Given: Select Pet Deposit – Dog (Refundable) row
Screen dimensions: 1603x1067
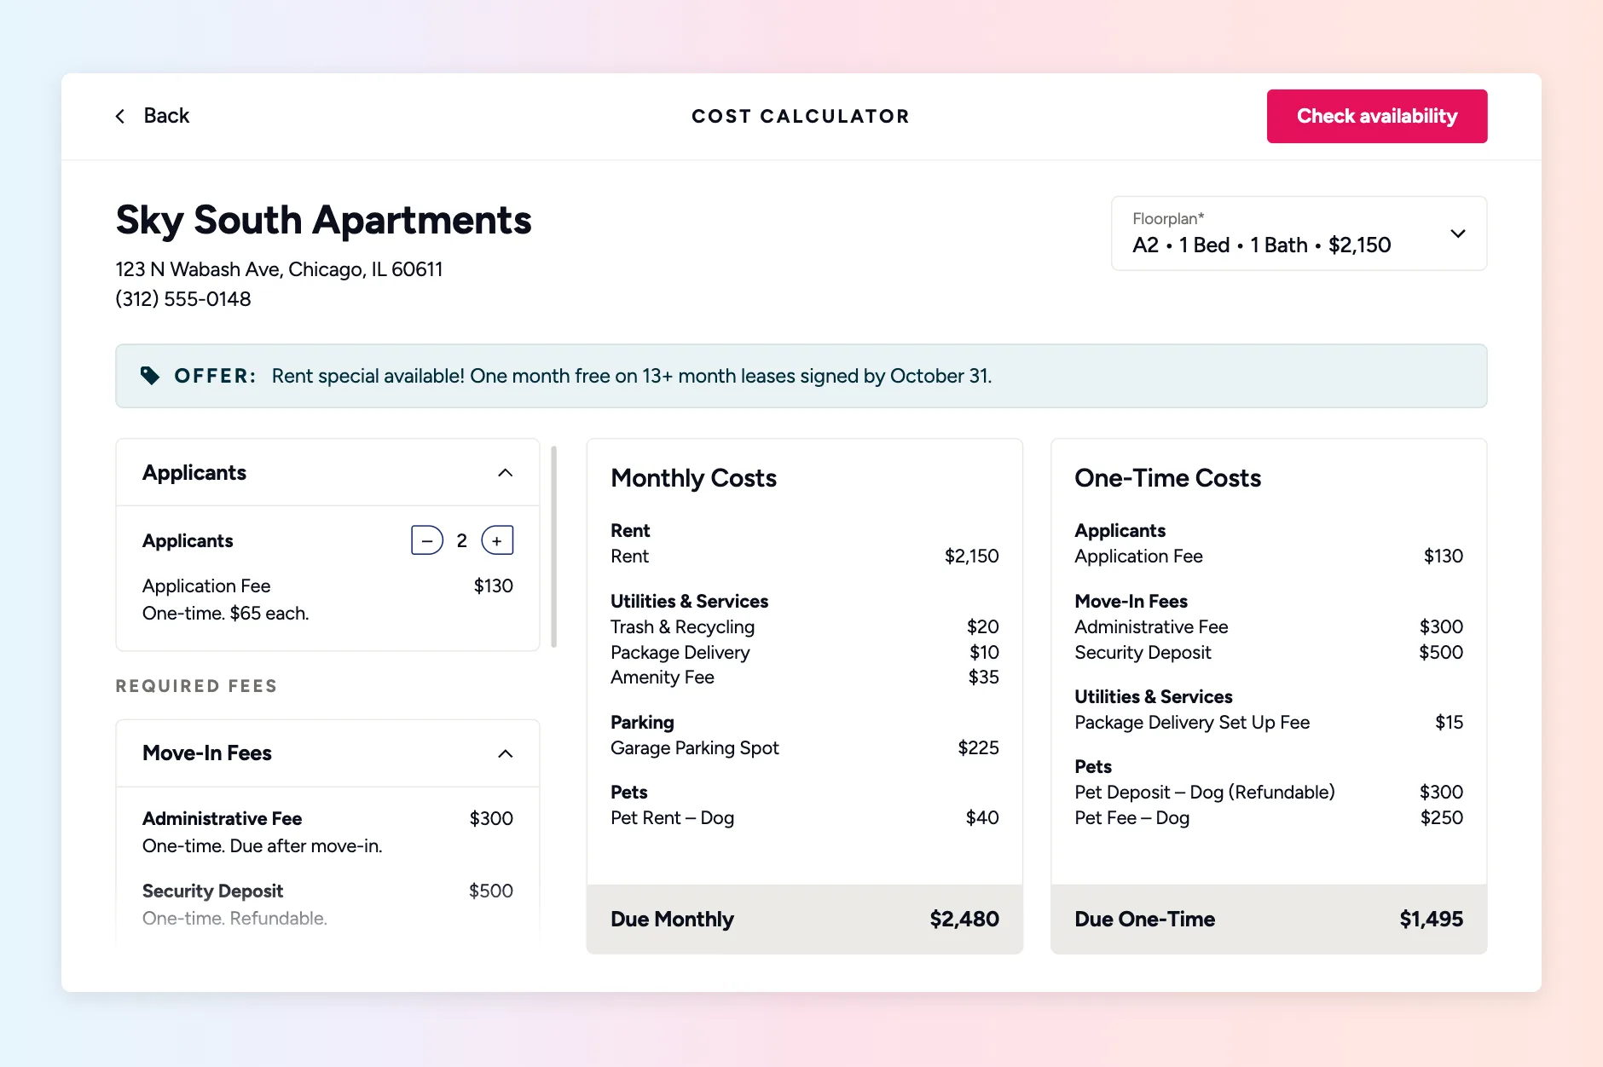Looking at the screenshot, I should pyautogui.click(x=1269, y=793).
